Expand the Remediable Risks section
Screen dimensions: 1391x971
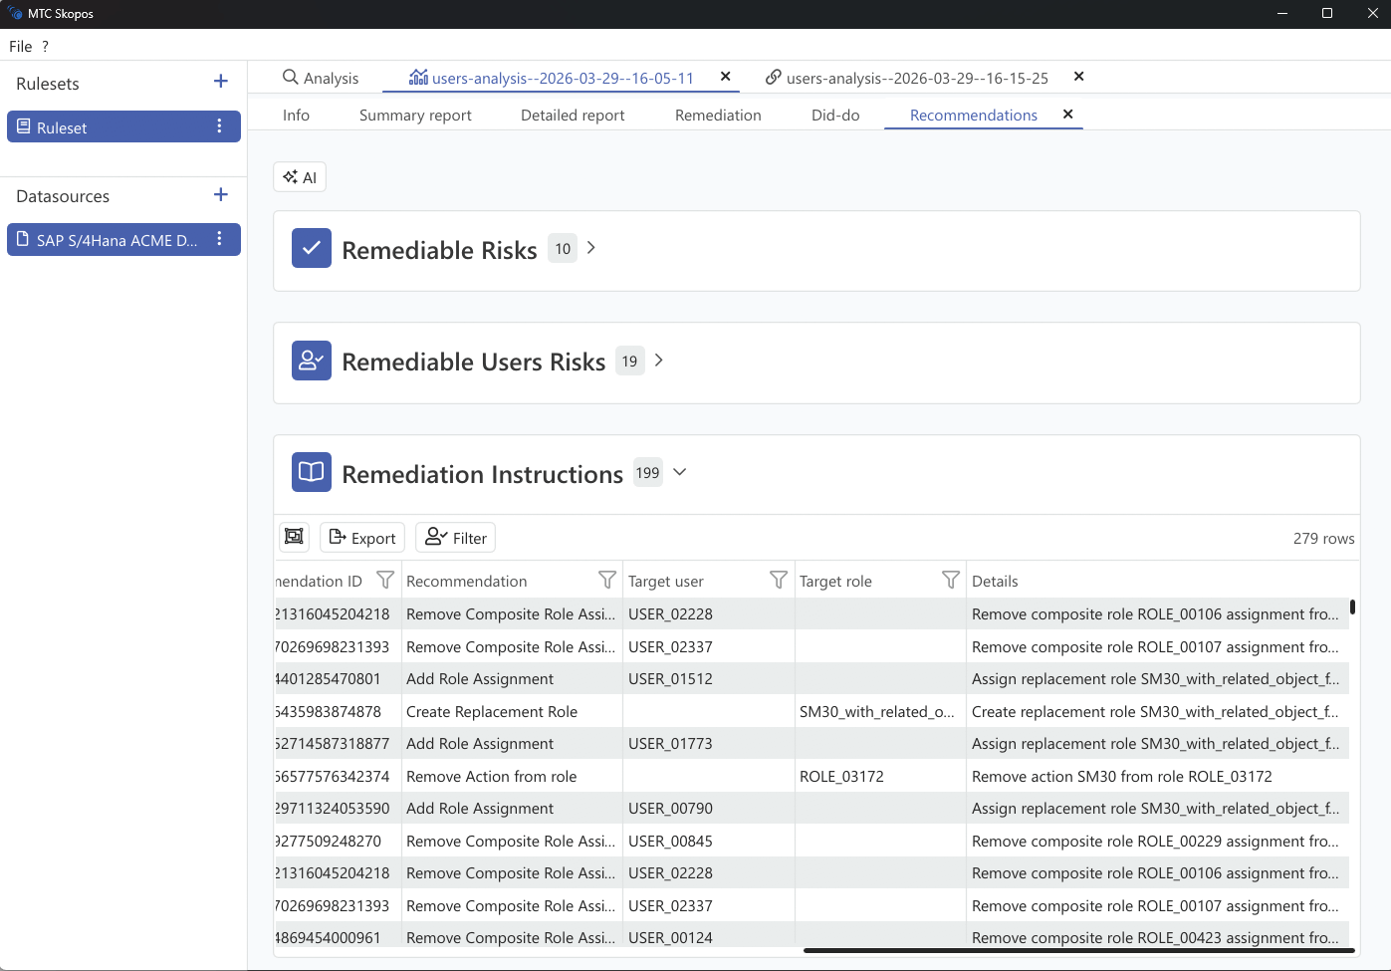pos(590,248)
